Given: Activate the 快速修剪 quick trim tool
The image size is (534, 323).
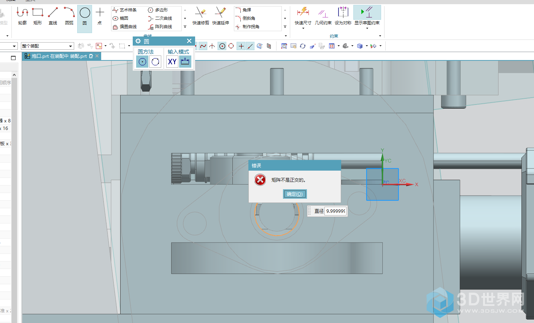Looking at the screenshot, I should (x=200, y=16).
